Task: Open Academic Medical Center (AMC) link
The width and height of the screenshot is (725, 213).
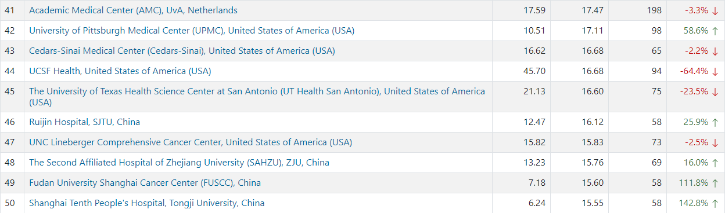Action: (133, 10)
